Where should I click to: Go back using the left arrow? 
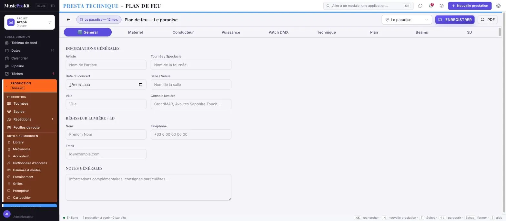[x=68, y=20]
